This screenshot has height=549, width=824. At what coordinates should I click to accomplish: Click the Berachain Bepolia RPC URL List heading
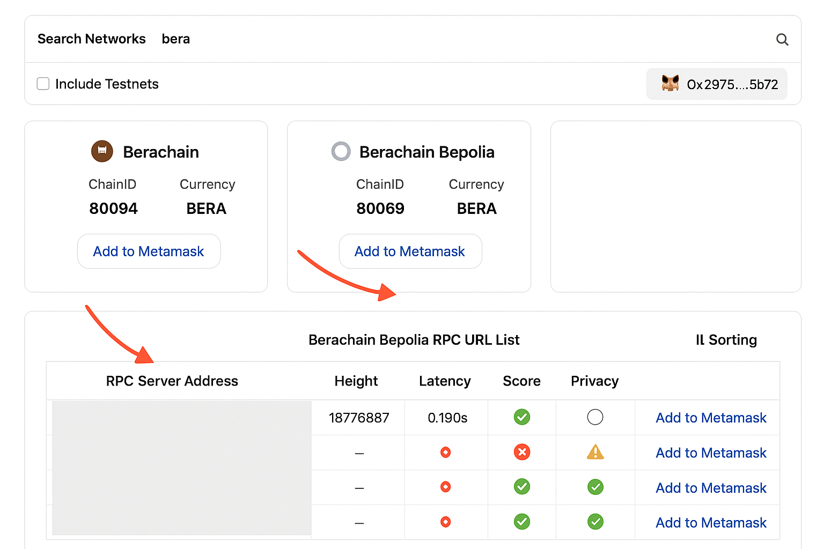coord(414,340)
